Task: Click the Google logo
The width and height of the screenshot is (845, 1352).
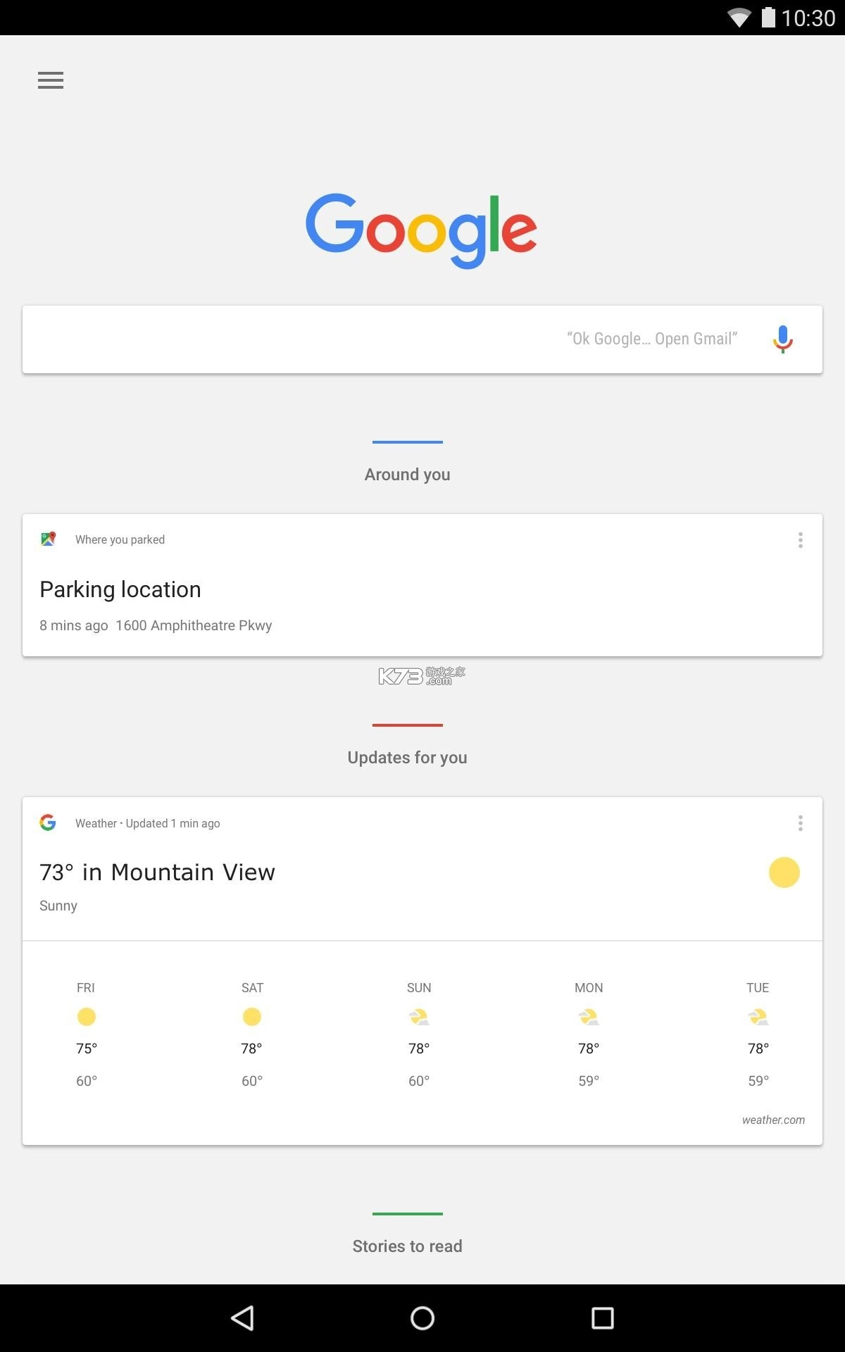Action: pyautogui.click(x=421, y=230)
